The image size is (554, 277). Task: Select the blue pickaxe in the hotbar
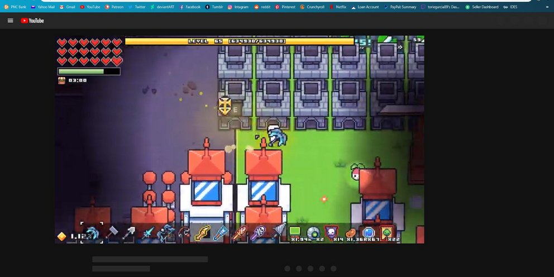92,232
